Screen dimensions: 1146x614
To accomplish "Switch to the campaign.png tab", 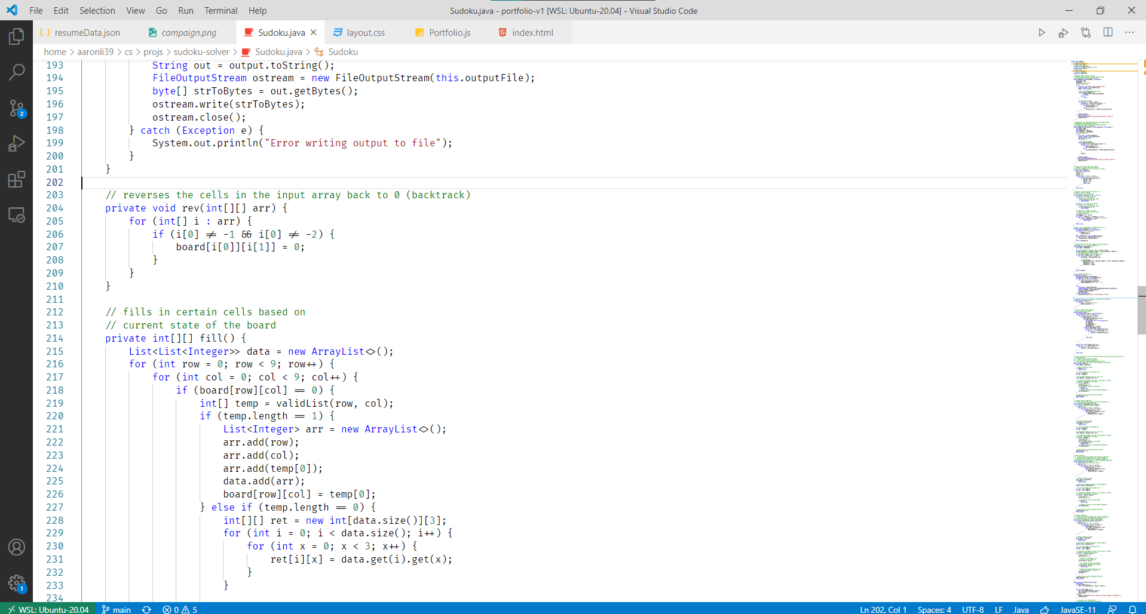I will click(x=189, y=32).
